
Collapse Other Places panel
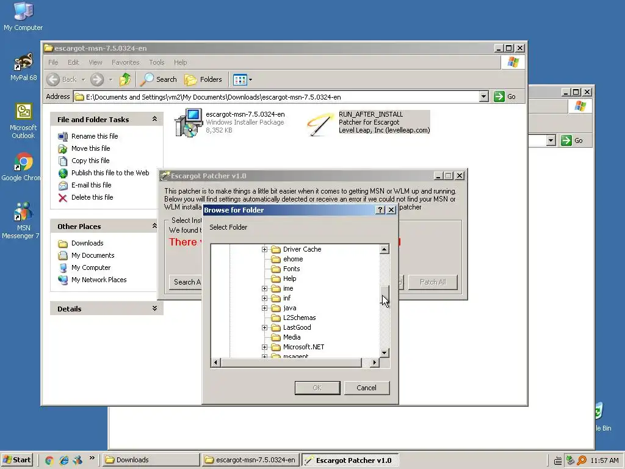point(154,226)
